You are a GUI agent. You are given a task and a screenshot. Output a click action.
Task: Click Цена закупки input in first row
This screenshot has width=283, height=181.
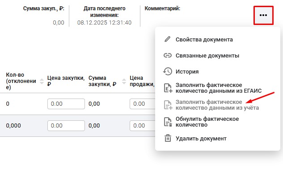[66, 104]
